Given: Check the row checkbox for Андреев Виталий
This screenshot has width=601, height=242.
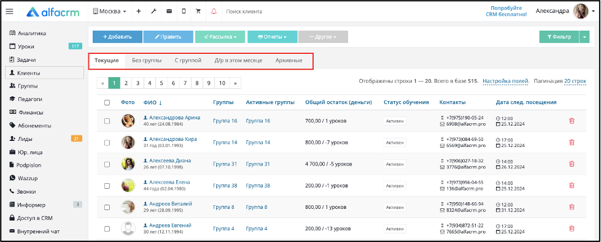Looking at the screenshot, I should [x=107, y=207].
